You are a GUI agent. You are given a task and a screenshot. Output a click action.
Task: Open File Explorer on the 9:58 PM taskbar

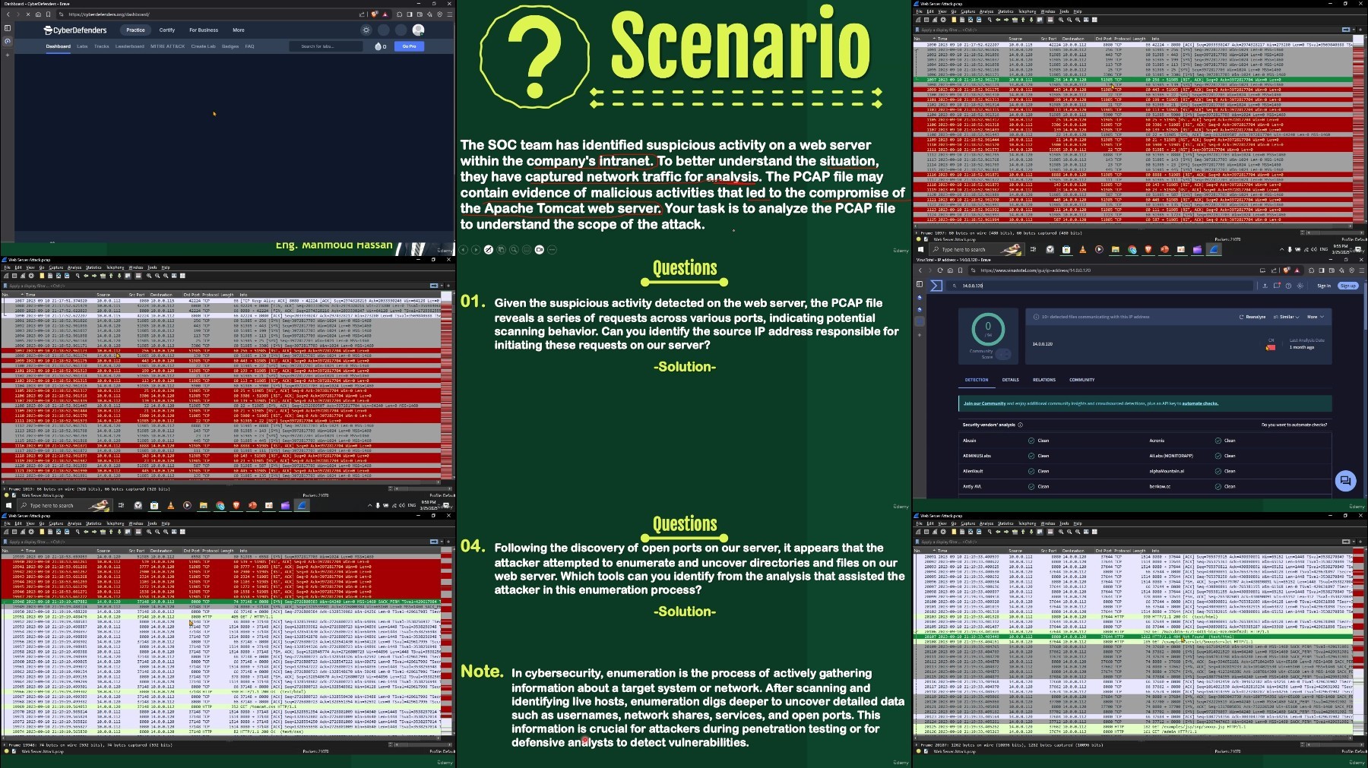pos(203,505)
